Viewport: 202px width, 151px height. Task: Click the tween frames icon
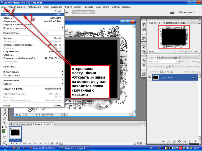tap(46, 143)
